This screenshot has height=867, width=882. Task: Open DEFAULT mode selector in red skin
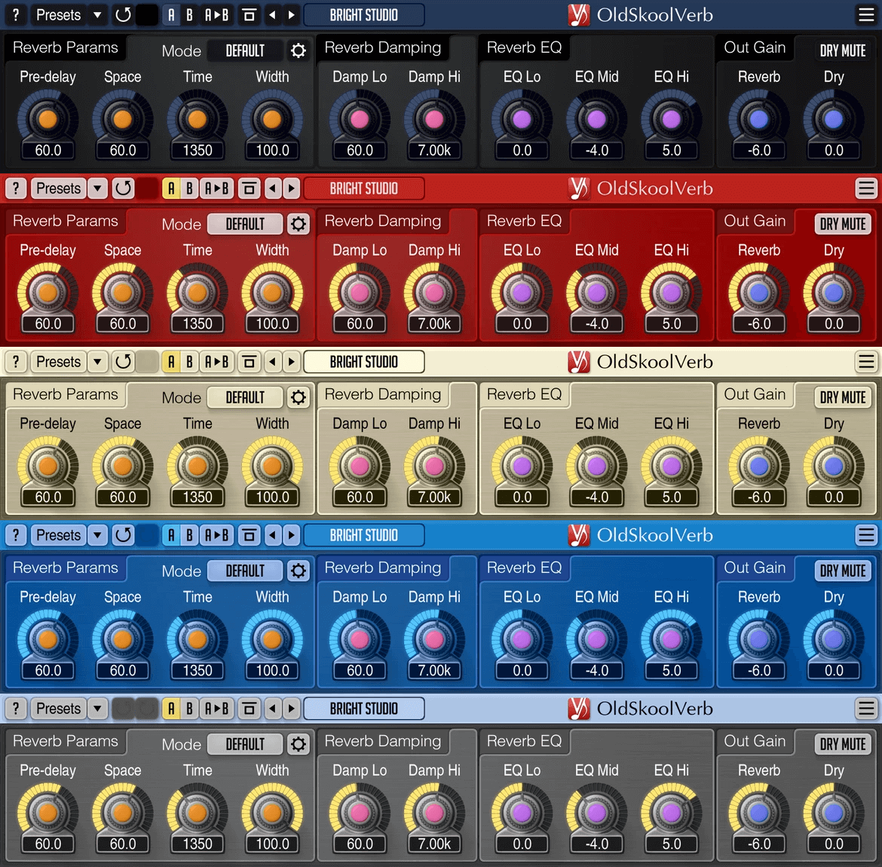[245, 224]
